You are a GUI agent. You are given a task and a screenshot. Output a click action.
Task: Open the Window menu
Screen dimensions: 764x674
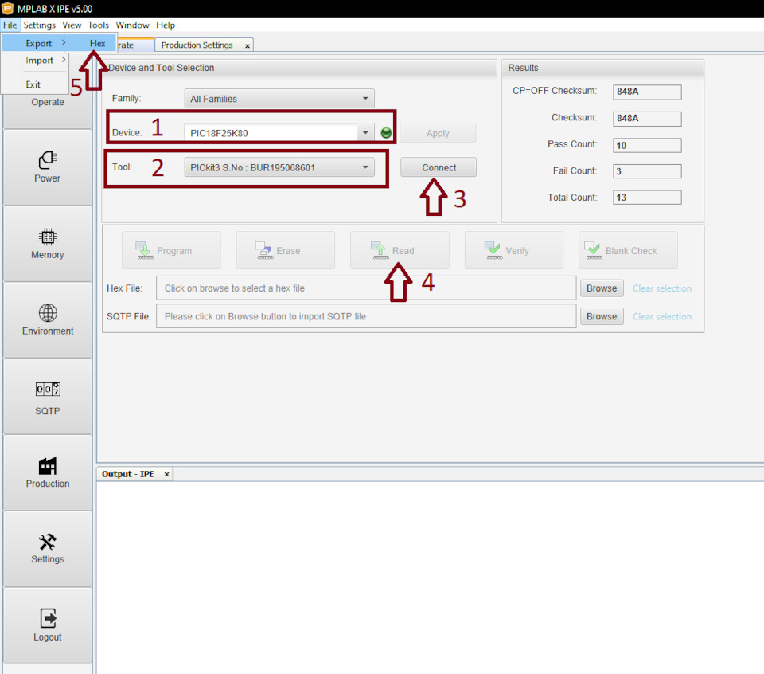[132, 25]
